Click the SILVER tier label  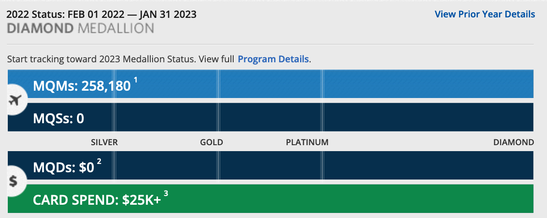104,142
